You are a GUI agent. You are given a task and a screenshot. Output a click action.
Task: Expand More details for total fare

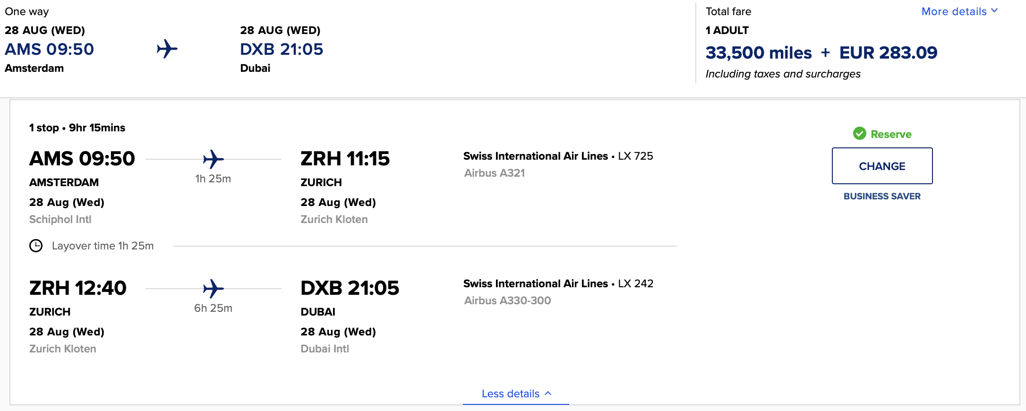[959, 11]
